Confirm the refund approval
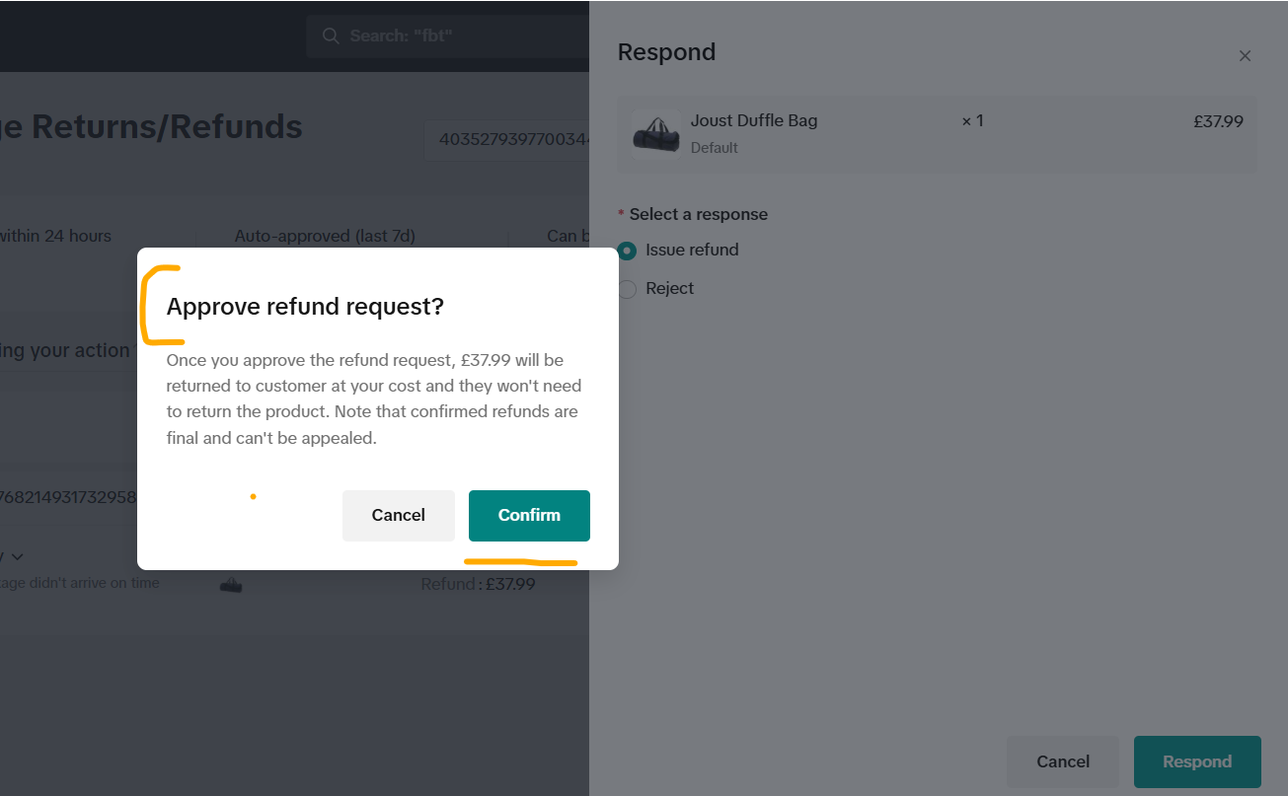 [529, 516]
